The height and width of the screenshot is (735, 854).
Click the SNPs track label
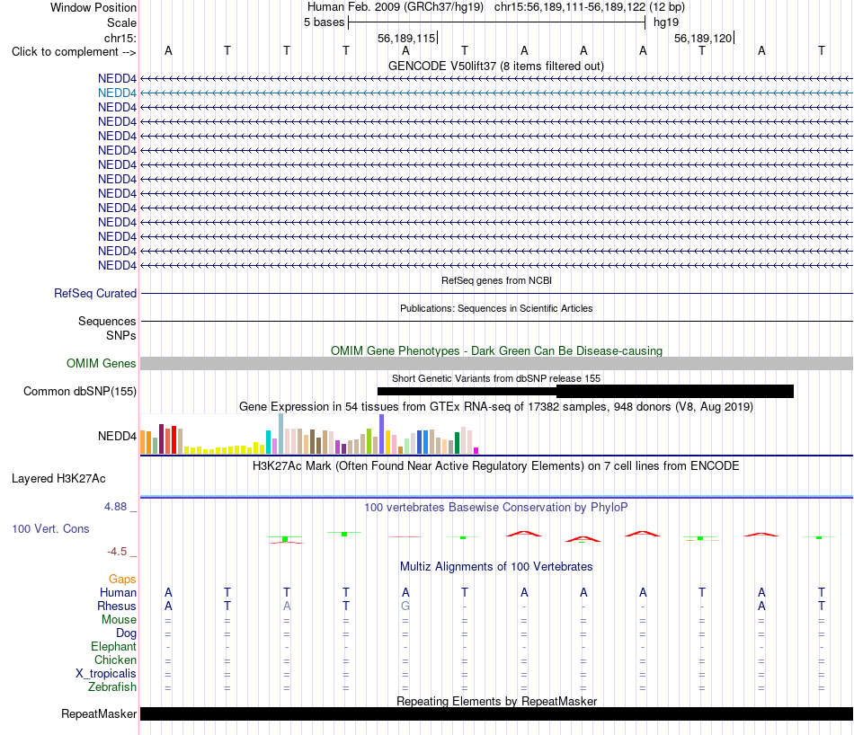[x=121, y=335]
